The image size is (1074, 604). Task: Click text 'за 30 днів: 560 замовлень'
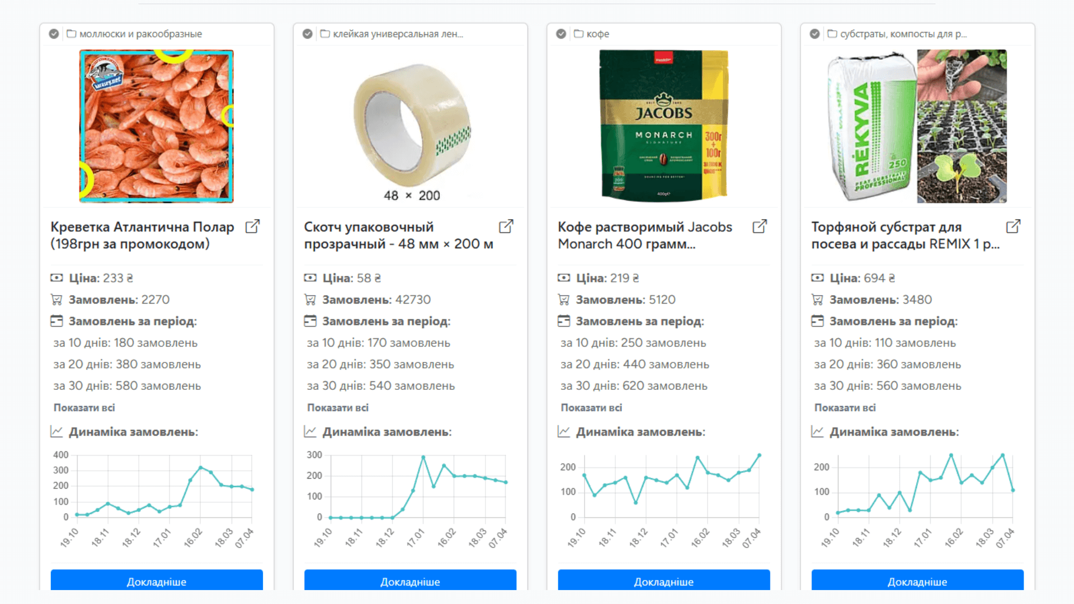(x=888, y=386)
